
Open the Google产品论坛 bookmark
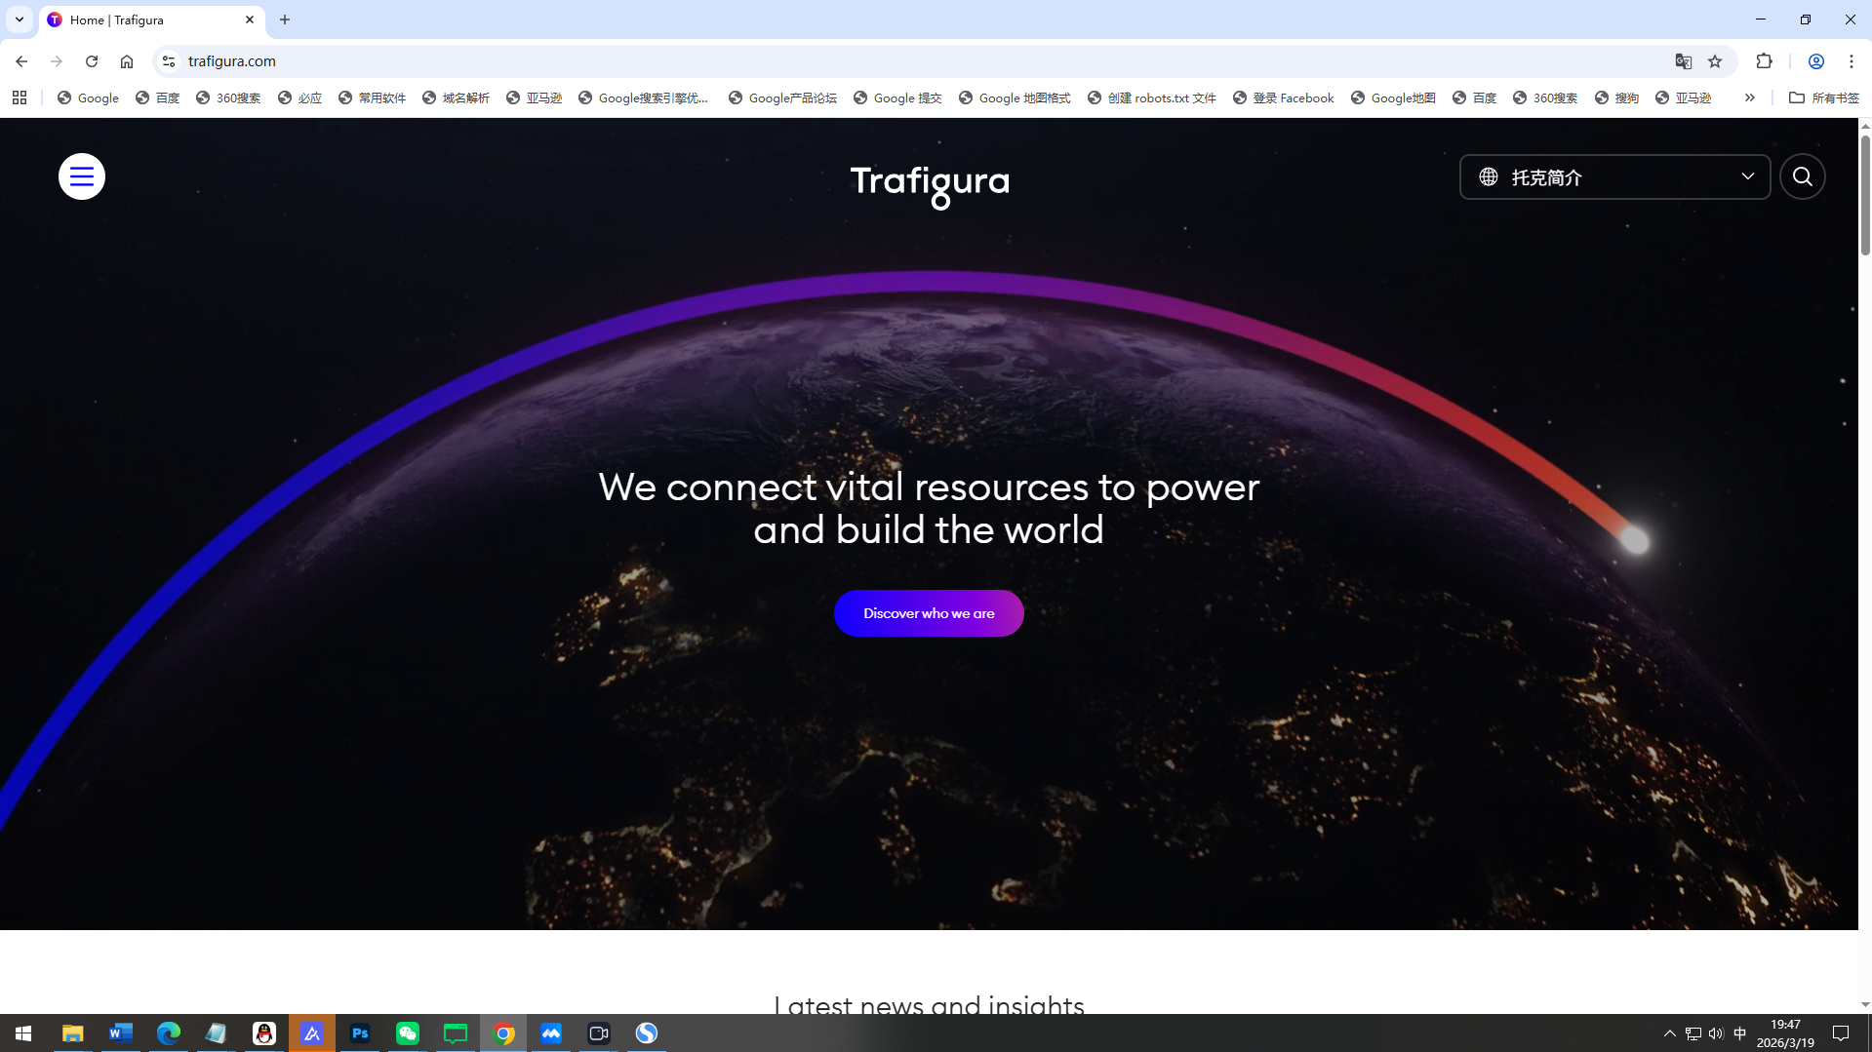coord(782,97)
